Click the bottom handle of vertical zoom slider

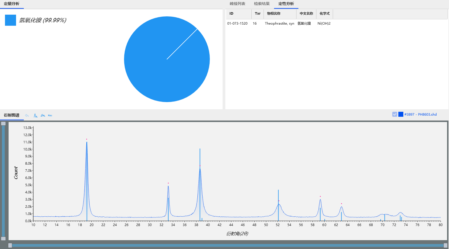click(x=3, y=238)
